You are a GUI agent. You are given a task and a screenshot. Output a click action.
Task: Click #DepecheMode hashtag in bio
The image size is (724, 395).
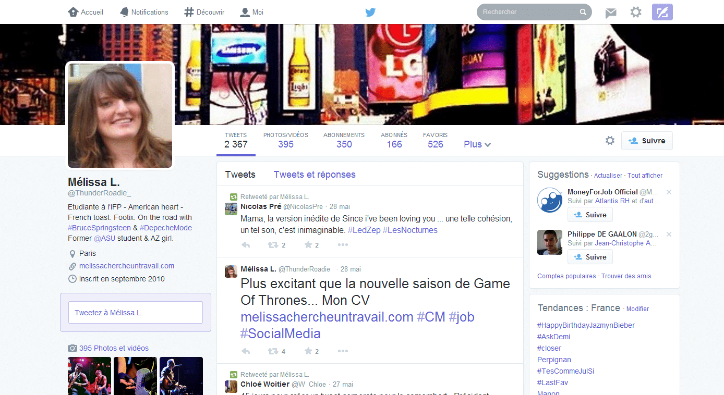pyautogui.click(x=166, y=228)
